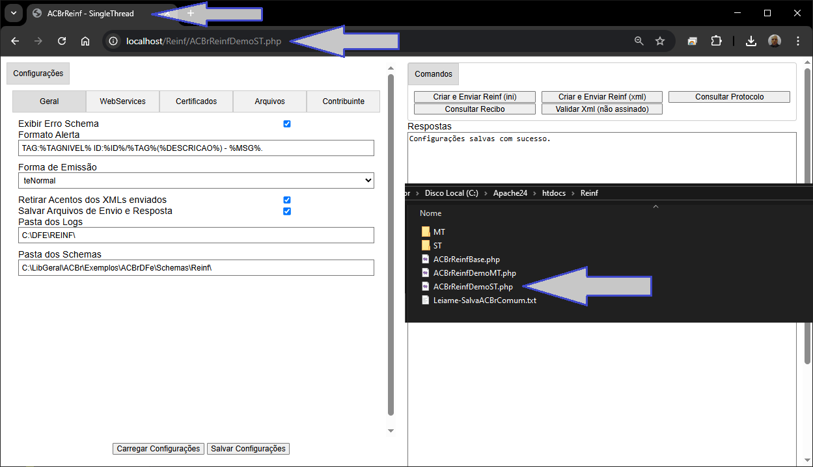Image resolution: width=813 pixels, height=467 pixels.
Task: Switch to the Geral tab
Action: [x=49, y=101]
